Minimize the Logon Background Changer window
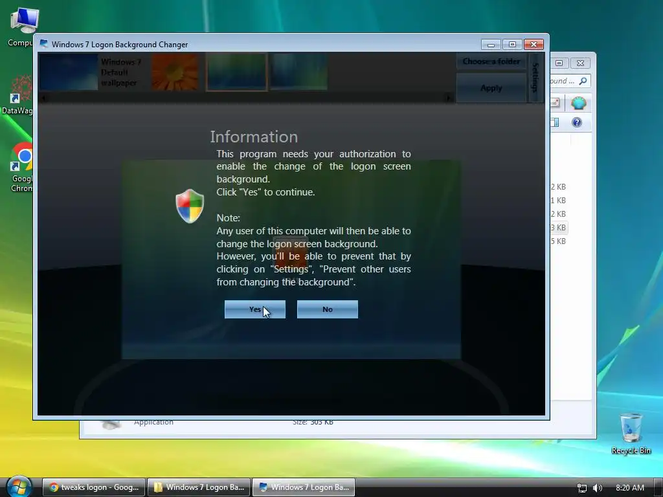The height and width of the screenshot is (497, 663). tap(491, 45)
